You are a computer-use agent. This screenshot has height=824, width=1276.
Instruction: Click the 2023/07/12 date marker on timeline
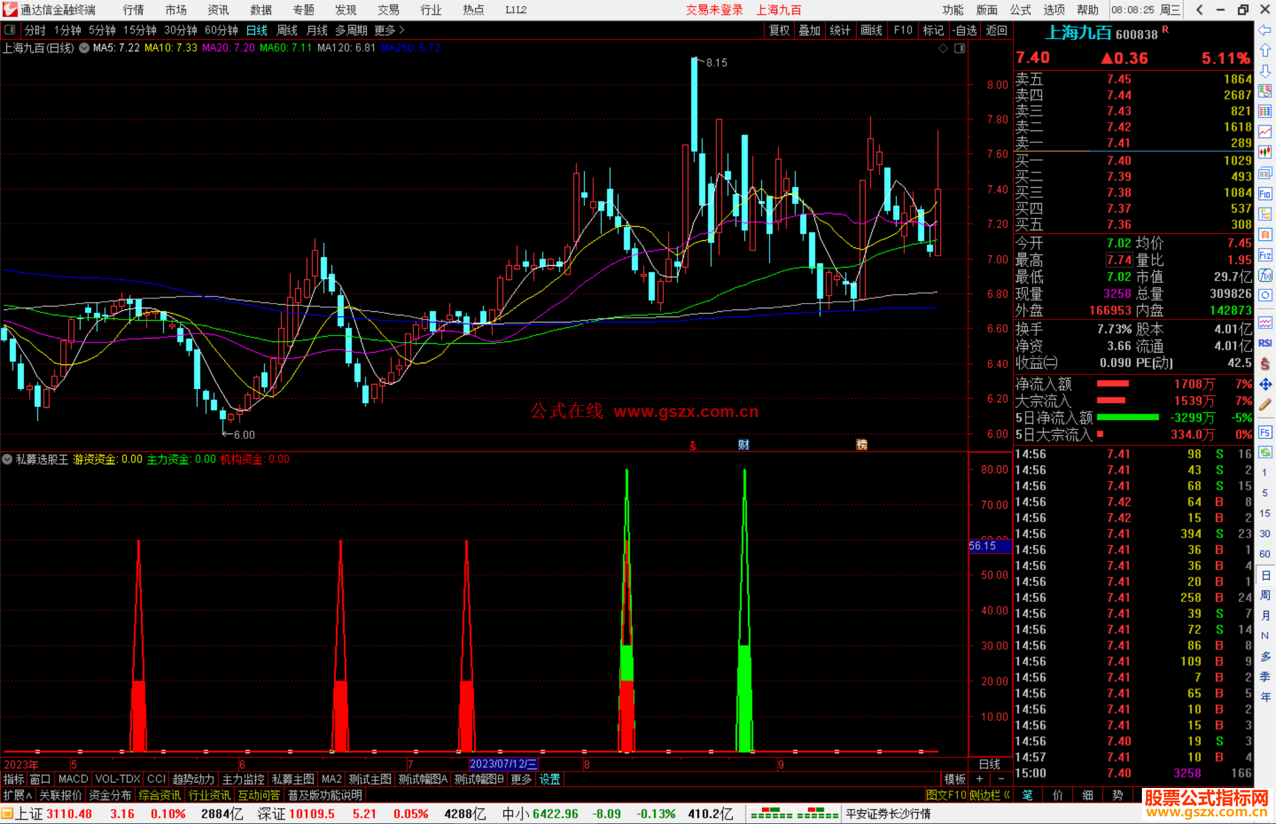coord(503,764)
